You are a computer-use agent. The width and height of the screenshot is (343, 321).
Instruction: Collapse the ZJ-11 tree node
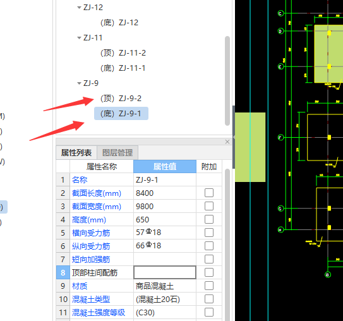pyautogui.click(x=79, y=38)
